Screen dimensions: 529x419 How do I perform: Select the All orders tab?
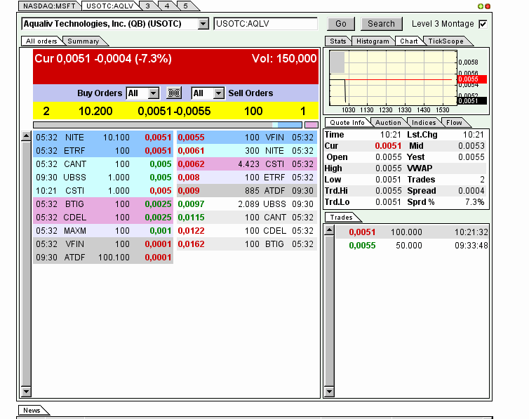41,41
